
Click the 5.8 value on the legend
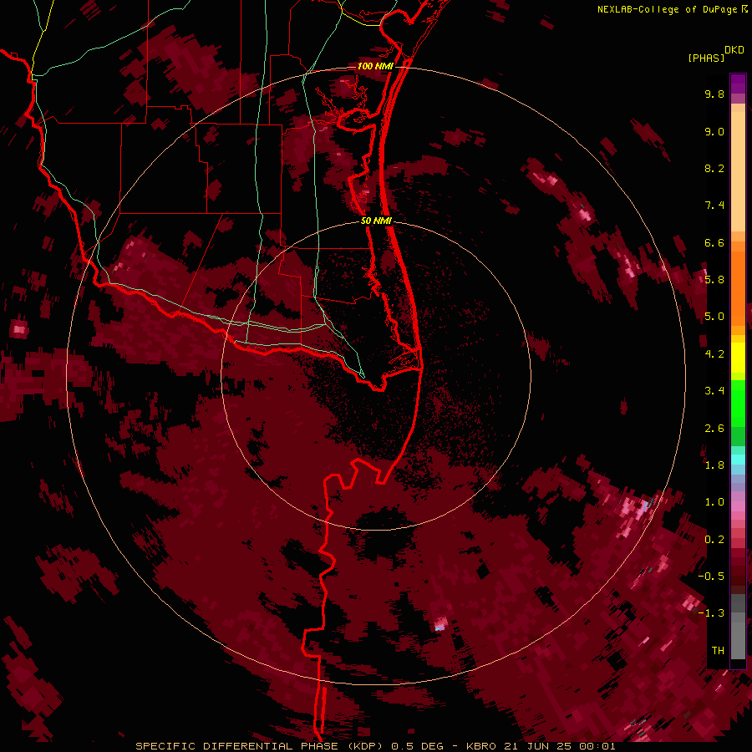coord(714,280)
